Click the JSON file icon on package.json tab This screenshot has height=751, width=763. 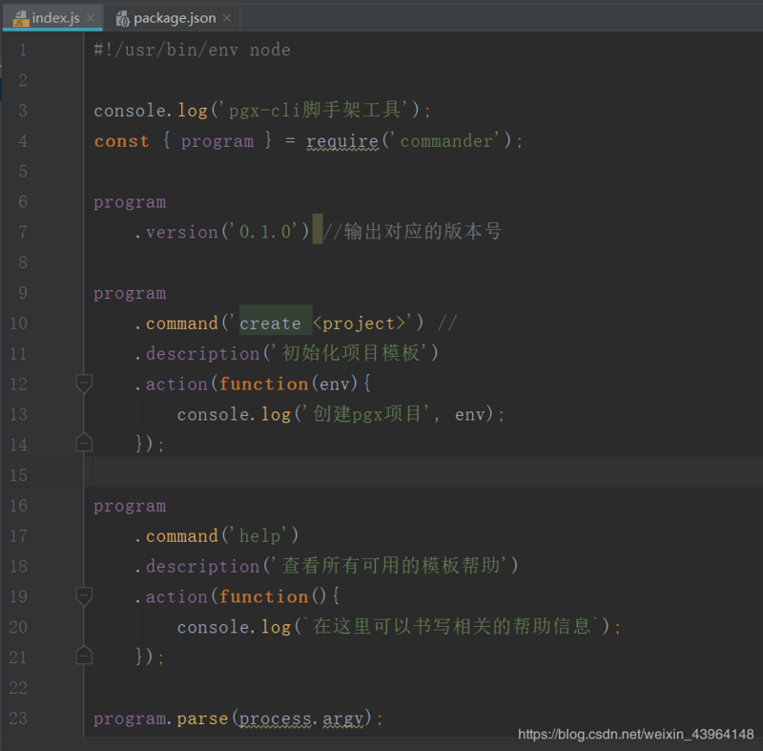click(x=122, y=18)
